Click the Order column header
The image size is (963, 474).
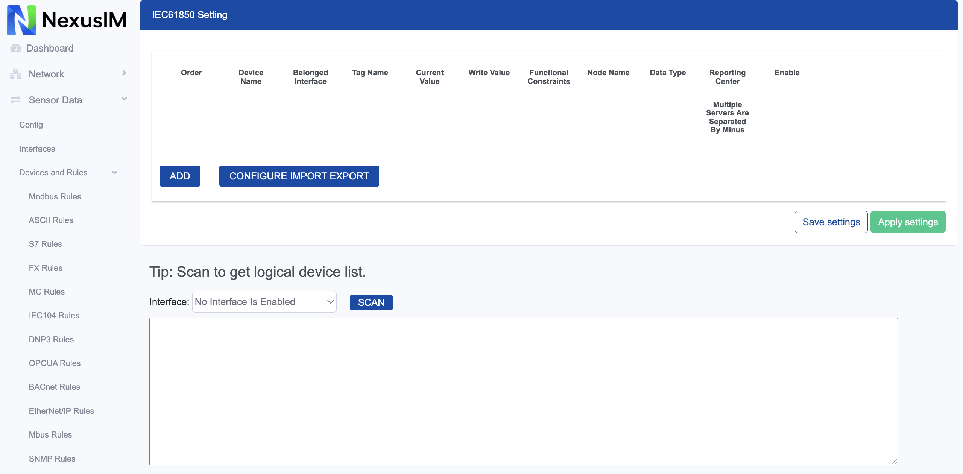[191, 73]
